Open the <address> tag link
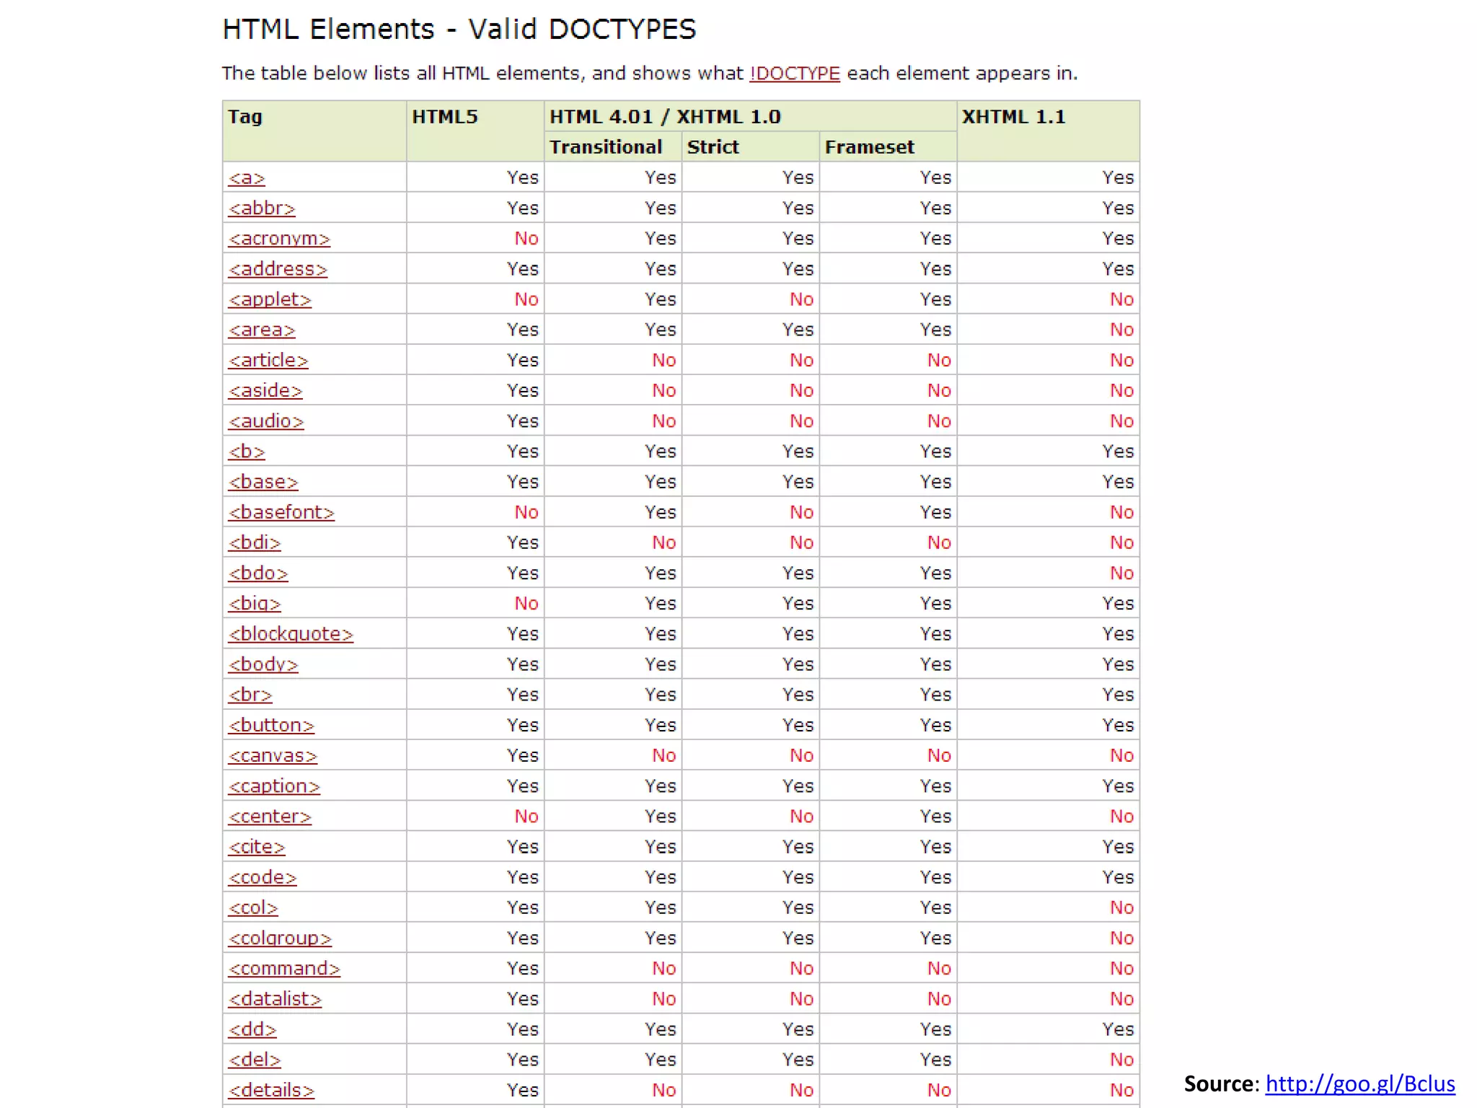This screenshot has width=1477, height=1108. (x=278, y=269)
